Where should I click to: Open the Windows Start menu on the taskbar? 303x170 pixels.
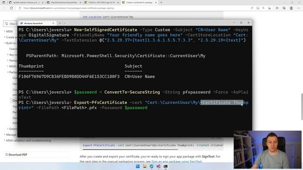tap(138, 166)
